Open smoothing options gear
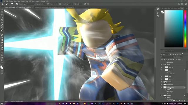 point(75,4)
